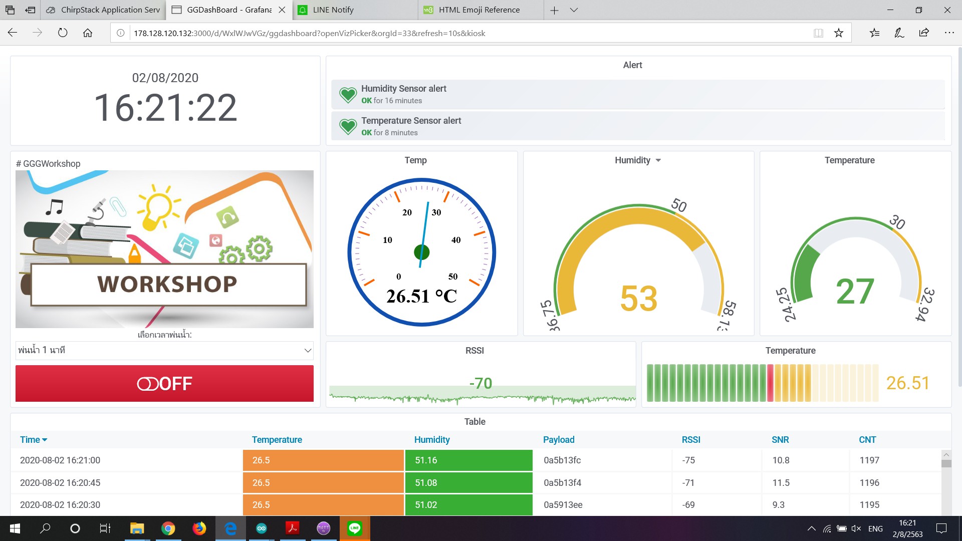Screen dimensions: 962x541
Task: Click Temperature Sensor alert title
Action: click(x=411, y=121)
